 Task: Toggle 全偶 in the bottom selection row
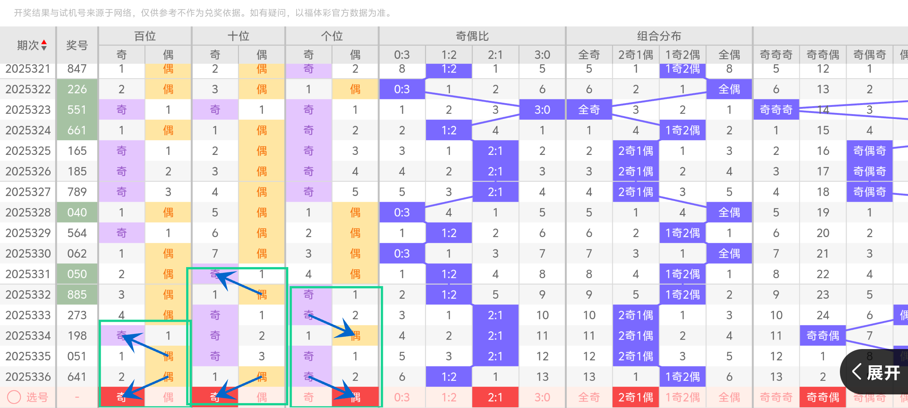pos(729,397)
